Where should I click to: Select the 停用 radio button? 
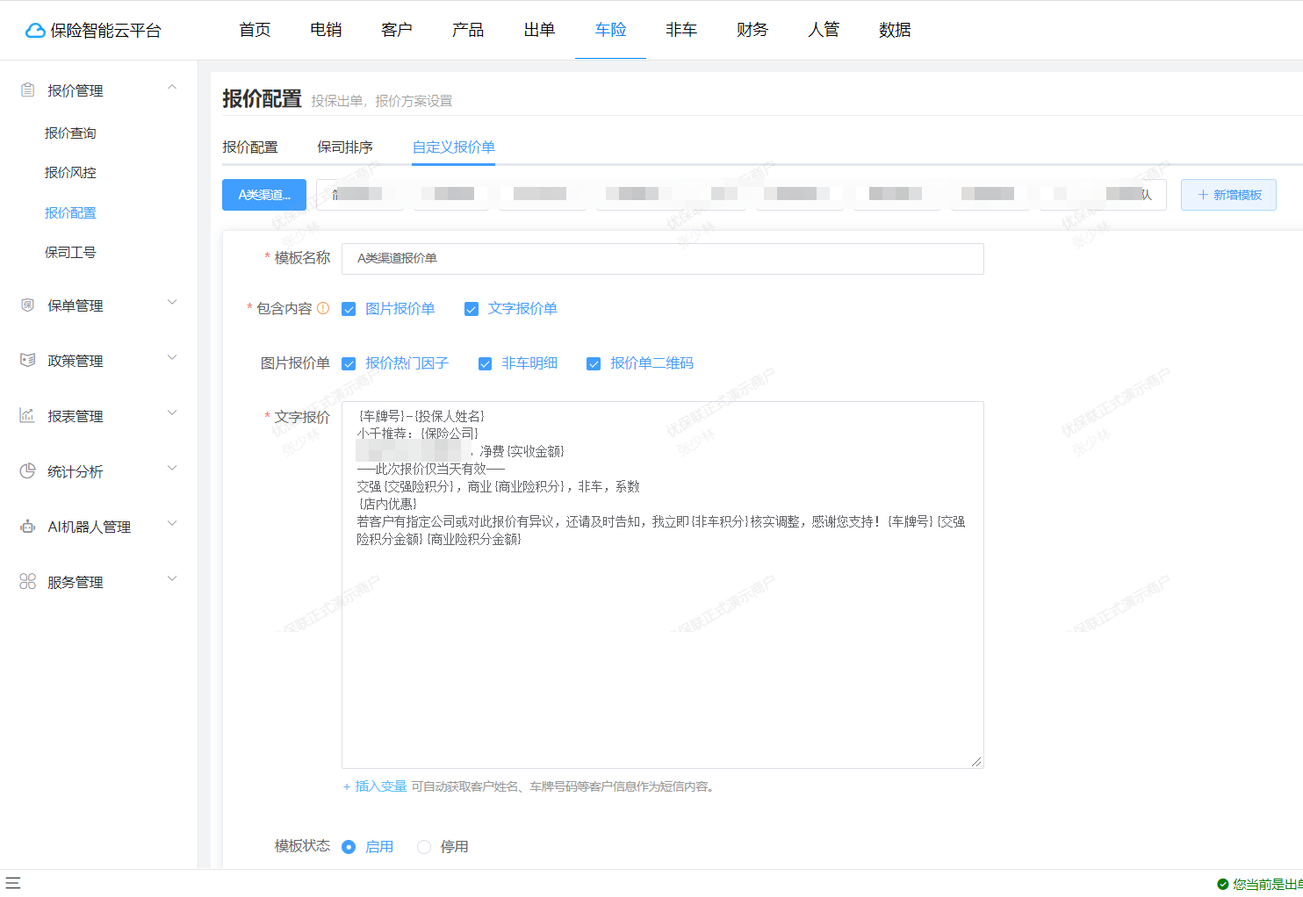coord(424,847)
